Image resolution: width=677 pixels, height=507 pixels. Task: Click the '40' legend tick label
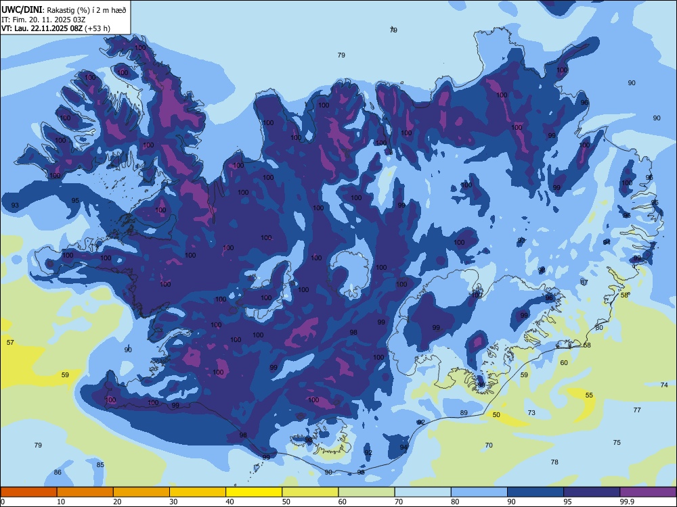[230, 502]
